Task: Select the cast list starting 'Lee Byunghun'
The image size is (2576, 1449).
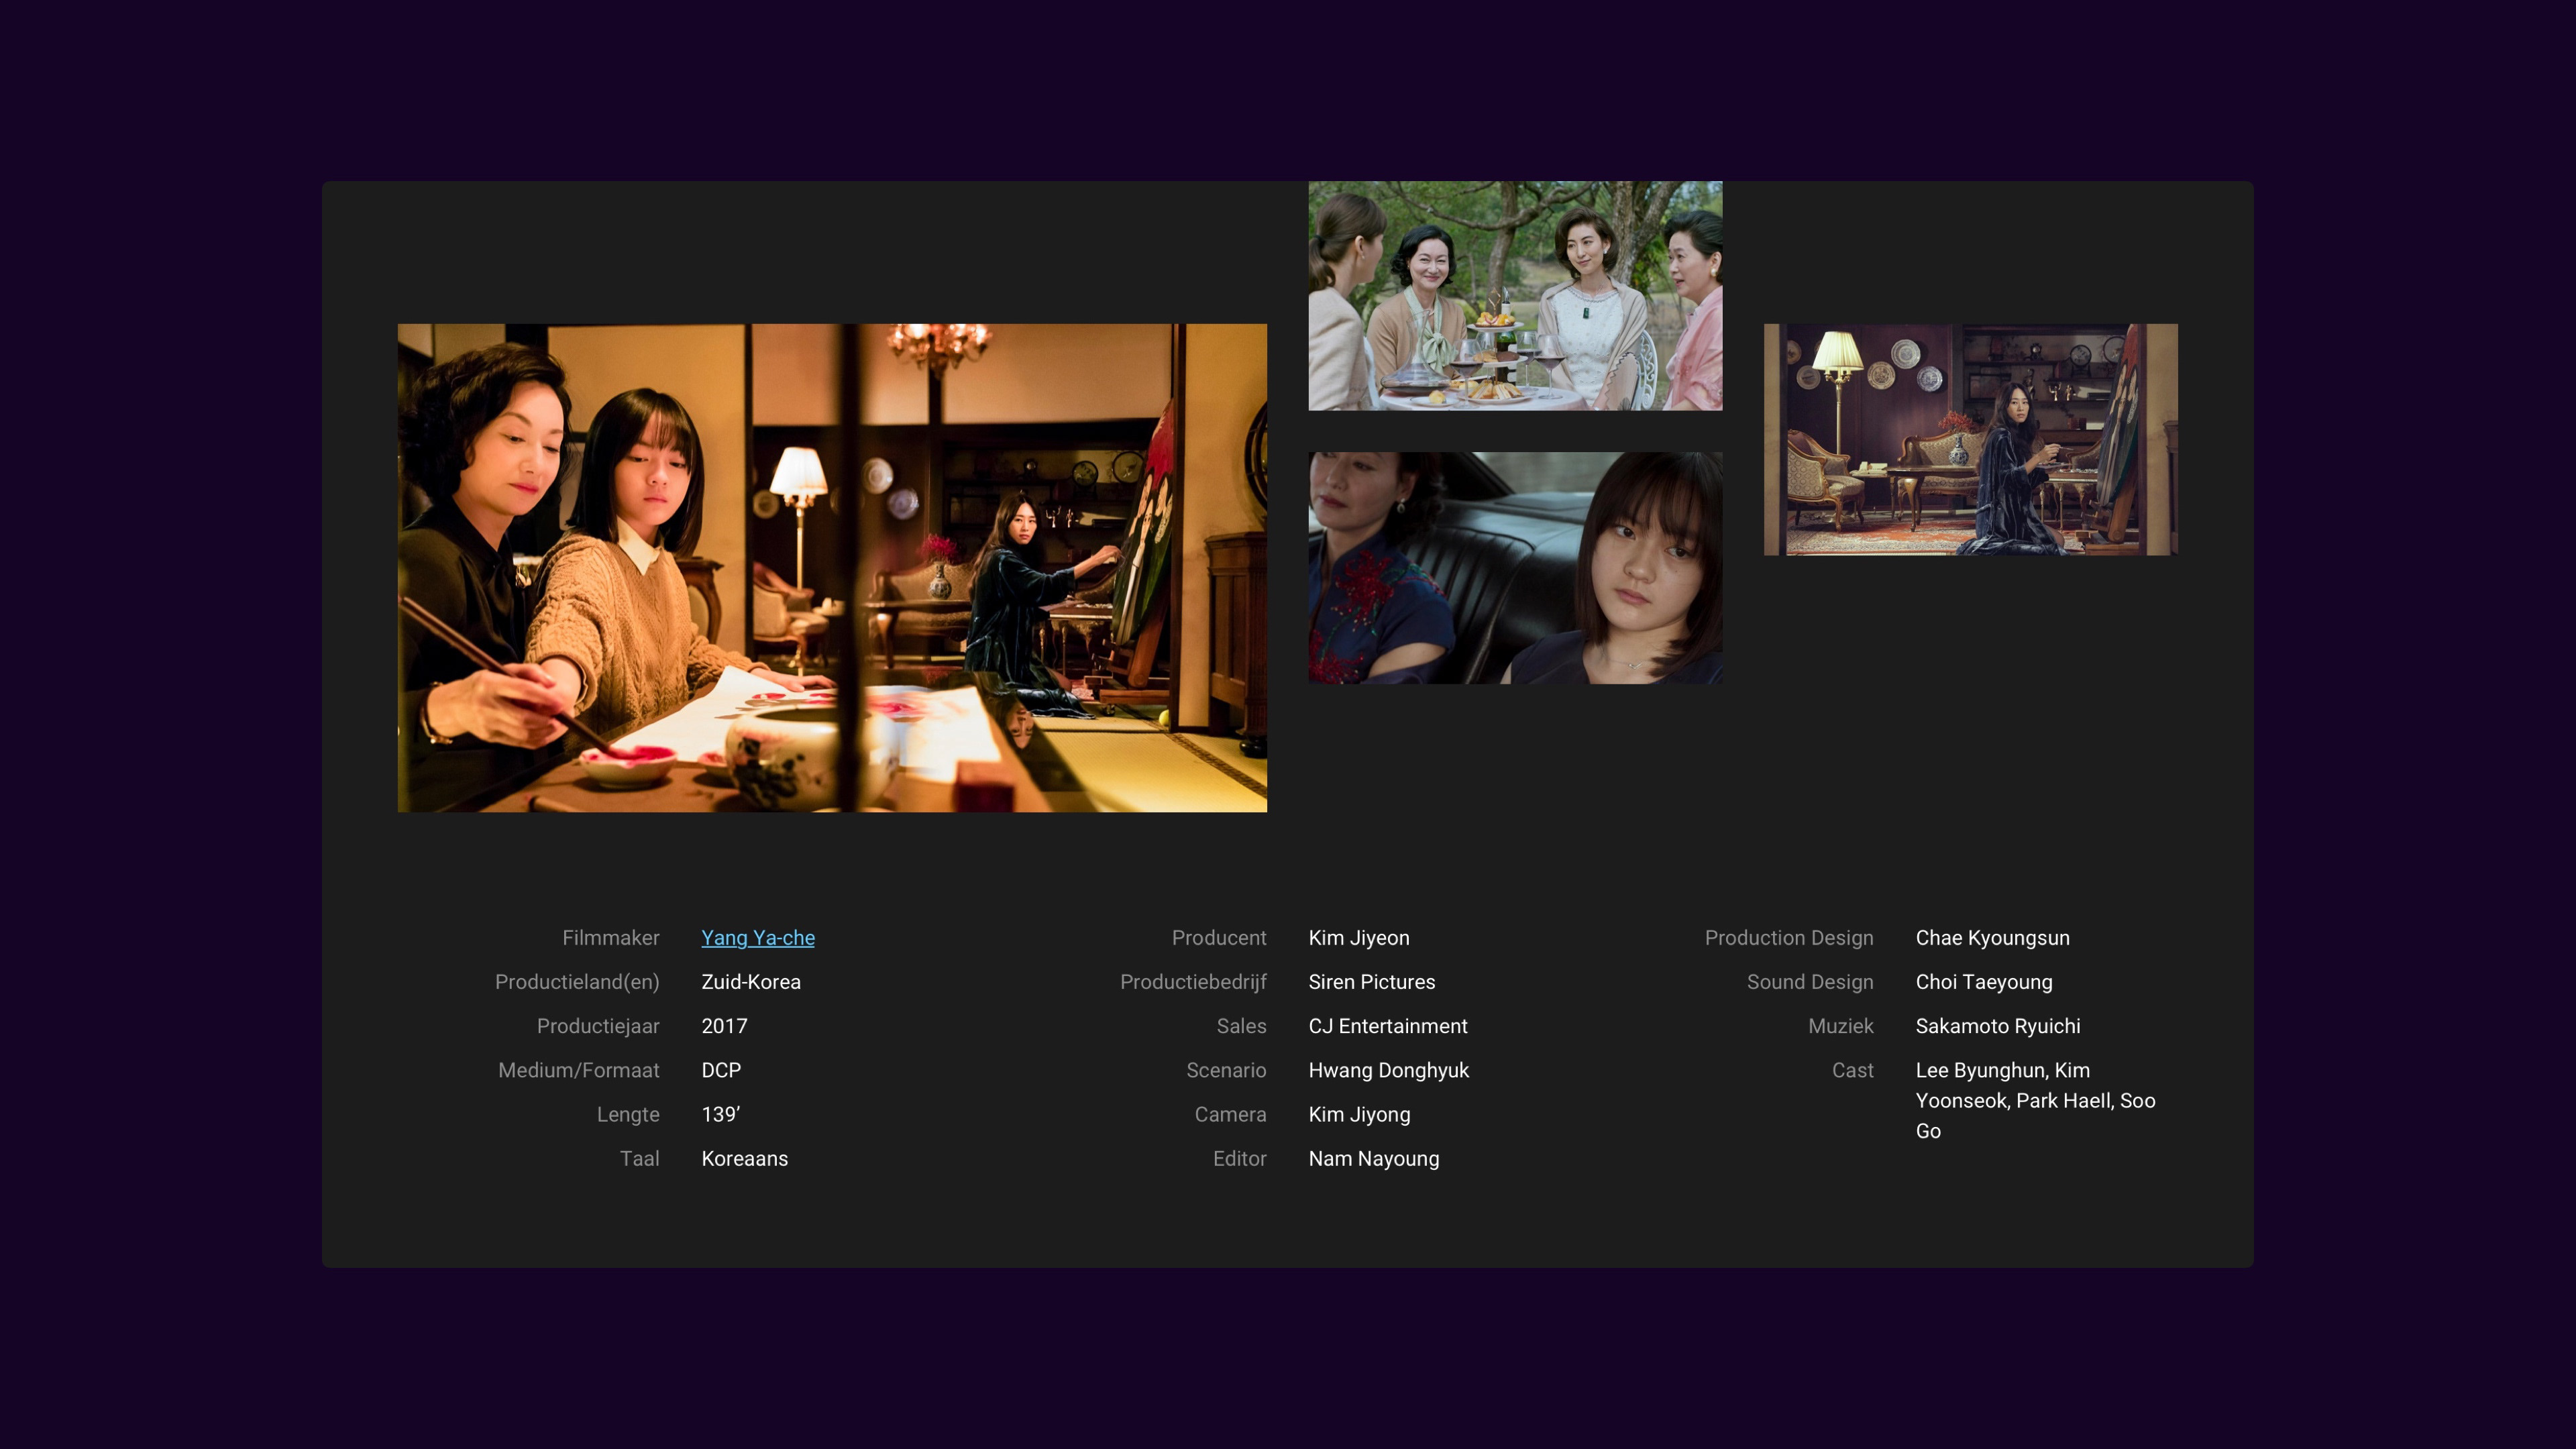Action: pos(2036,1100)
